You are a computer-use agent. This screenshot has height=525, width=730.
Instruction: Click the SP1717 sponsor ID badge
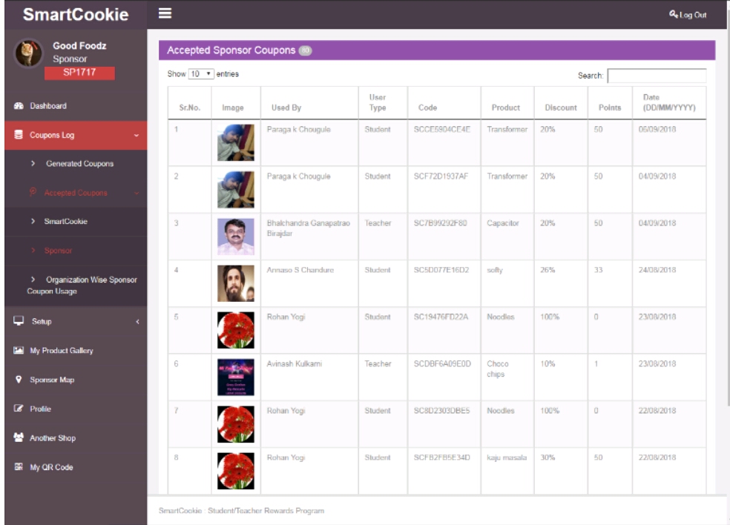[79, 73]
